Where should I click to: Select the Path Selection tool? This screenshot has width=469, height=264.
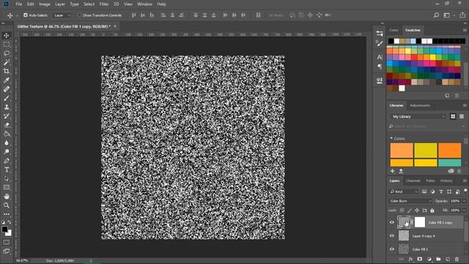(7, 179)
